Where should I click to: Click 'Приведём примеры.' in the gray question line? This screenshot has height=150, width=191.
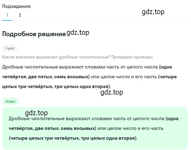click(133, 57)
